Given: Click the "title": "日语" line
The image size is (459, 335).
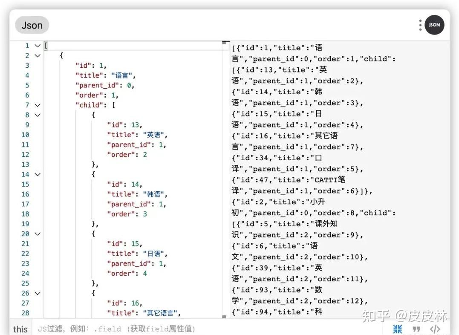Looking at the screenshot, I should click(x=137, y=254).
